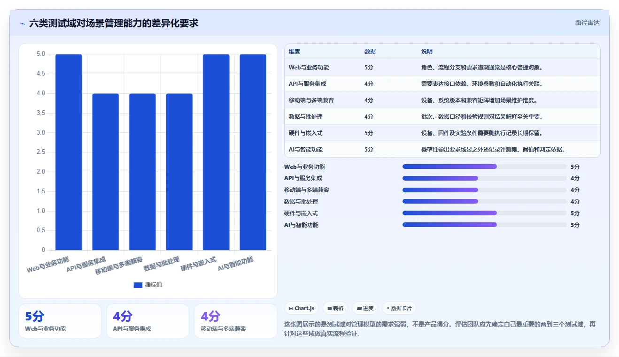Image resolution: width=619 pixels, height=357 pixels.
Task: Click the 5分 cell in the 硬件与嵌入式 table row
Action: [369, 133]
